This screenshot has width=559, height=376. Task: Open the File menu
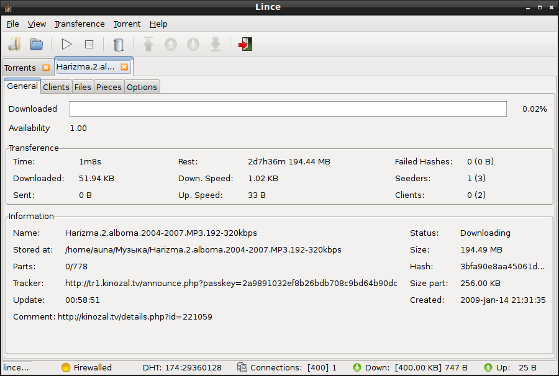tap(13, 24)
